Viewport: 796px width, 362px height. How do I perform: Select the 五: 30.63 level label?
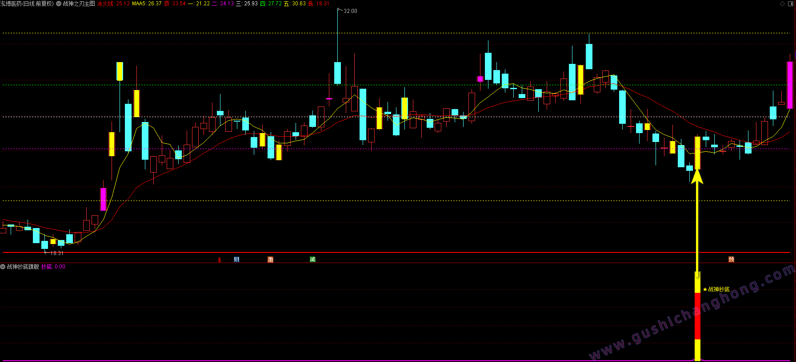295,4
